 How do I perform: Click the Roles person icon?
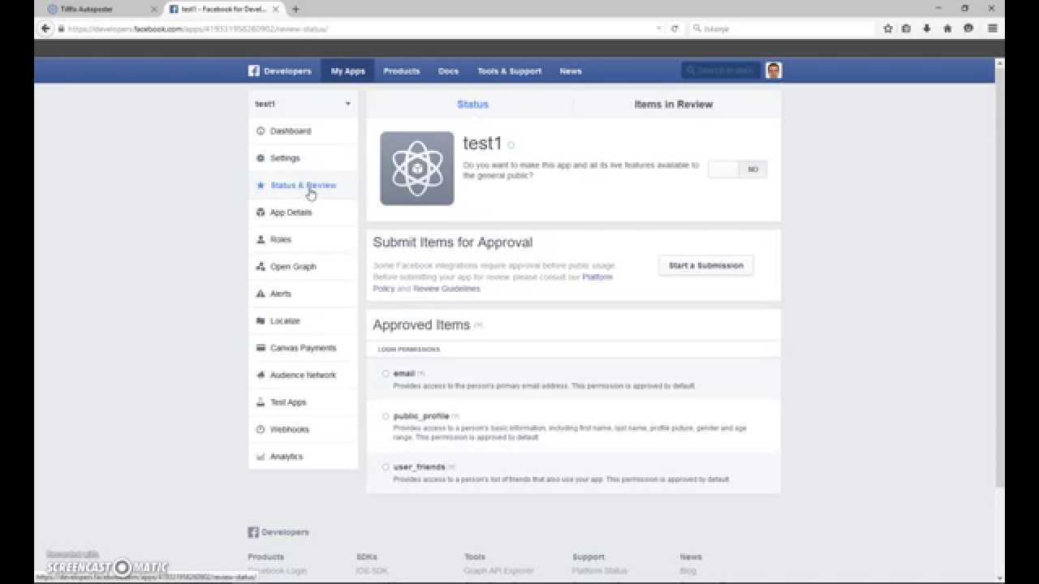[x=261, y=239]
